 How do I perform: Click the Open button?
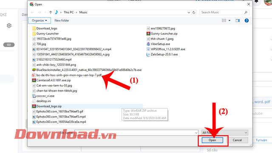pyautogui.click(x=212, y=140)
